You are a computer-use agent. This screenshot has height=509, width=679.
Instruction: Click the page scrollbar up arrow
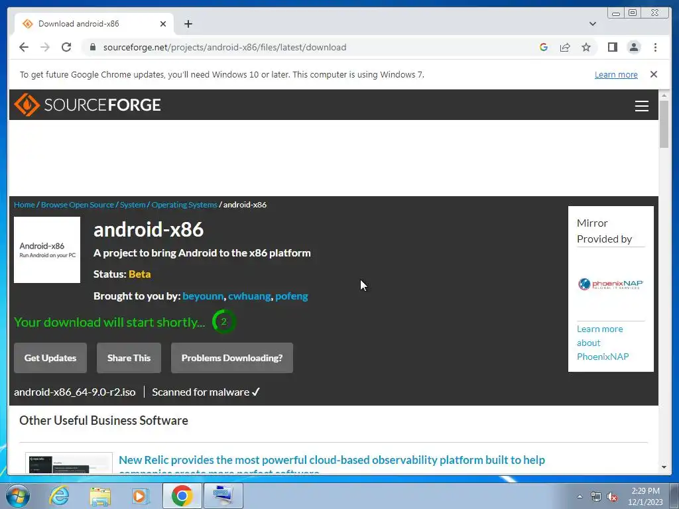point(664,95)
